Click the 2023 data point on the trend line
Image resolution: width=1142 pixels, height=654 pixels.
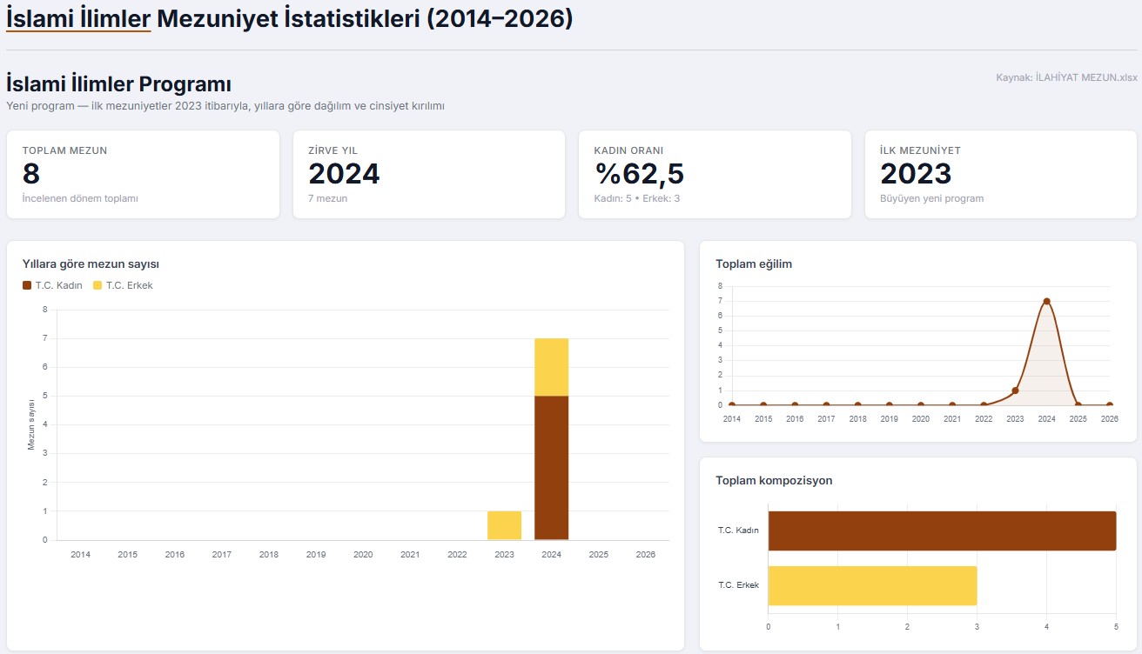(1015, 390)
